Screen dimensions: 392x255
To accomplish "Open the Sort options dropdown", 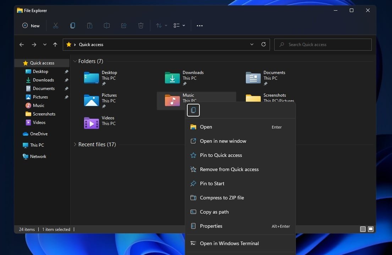I will click(x=161, y=25).
